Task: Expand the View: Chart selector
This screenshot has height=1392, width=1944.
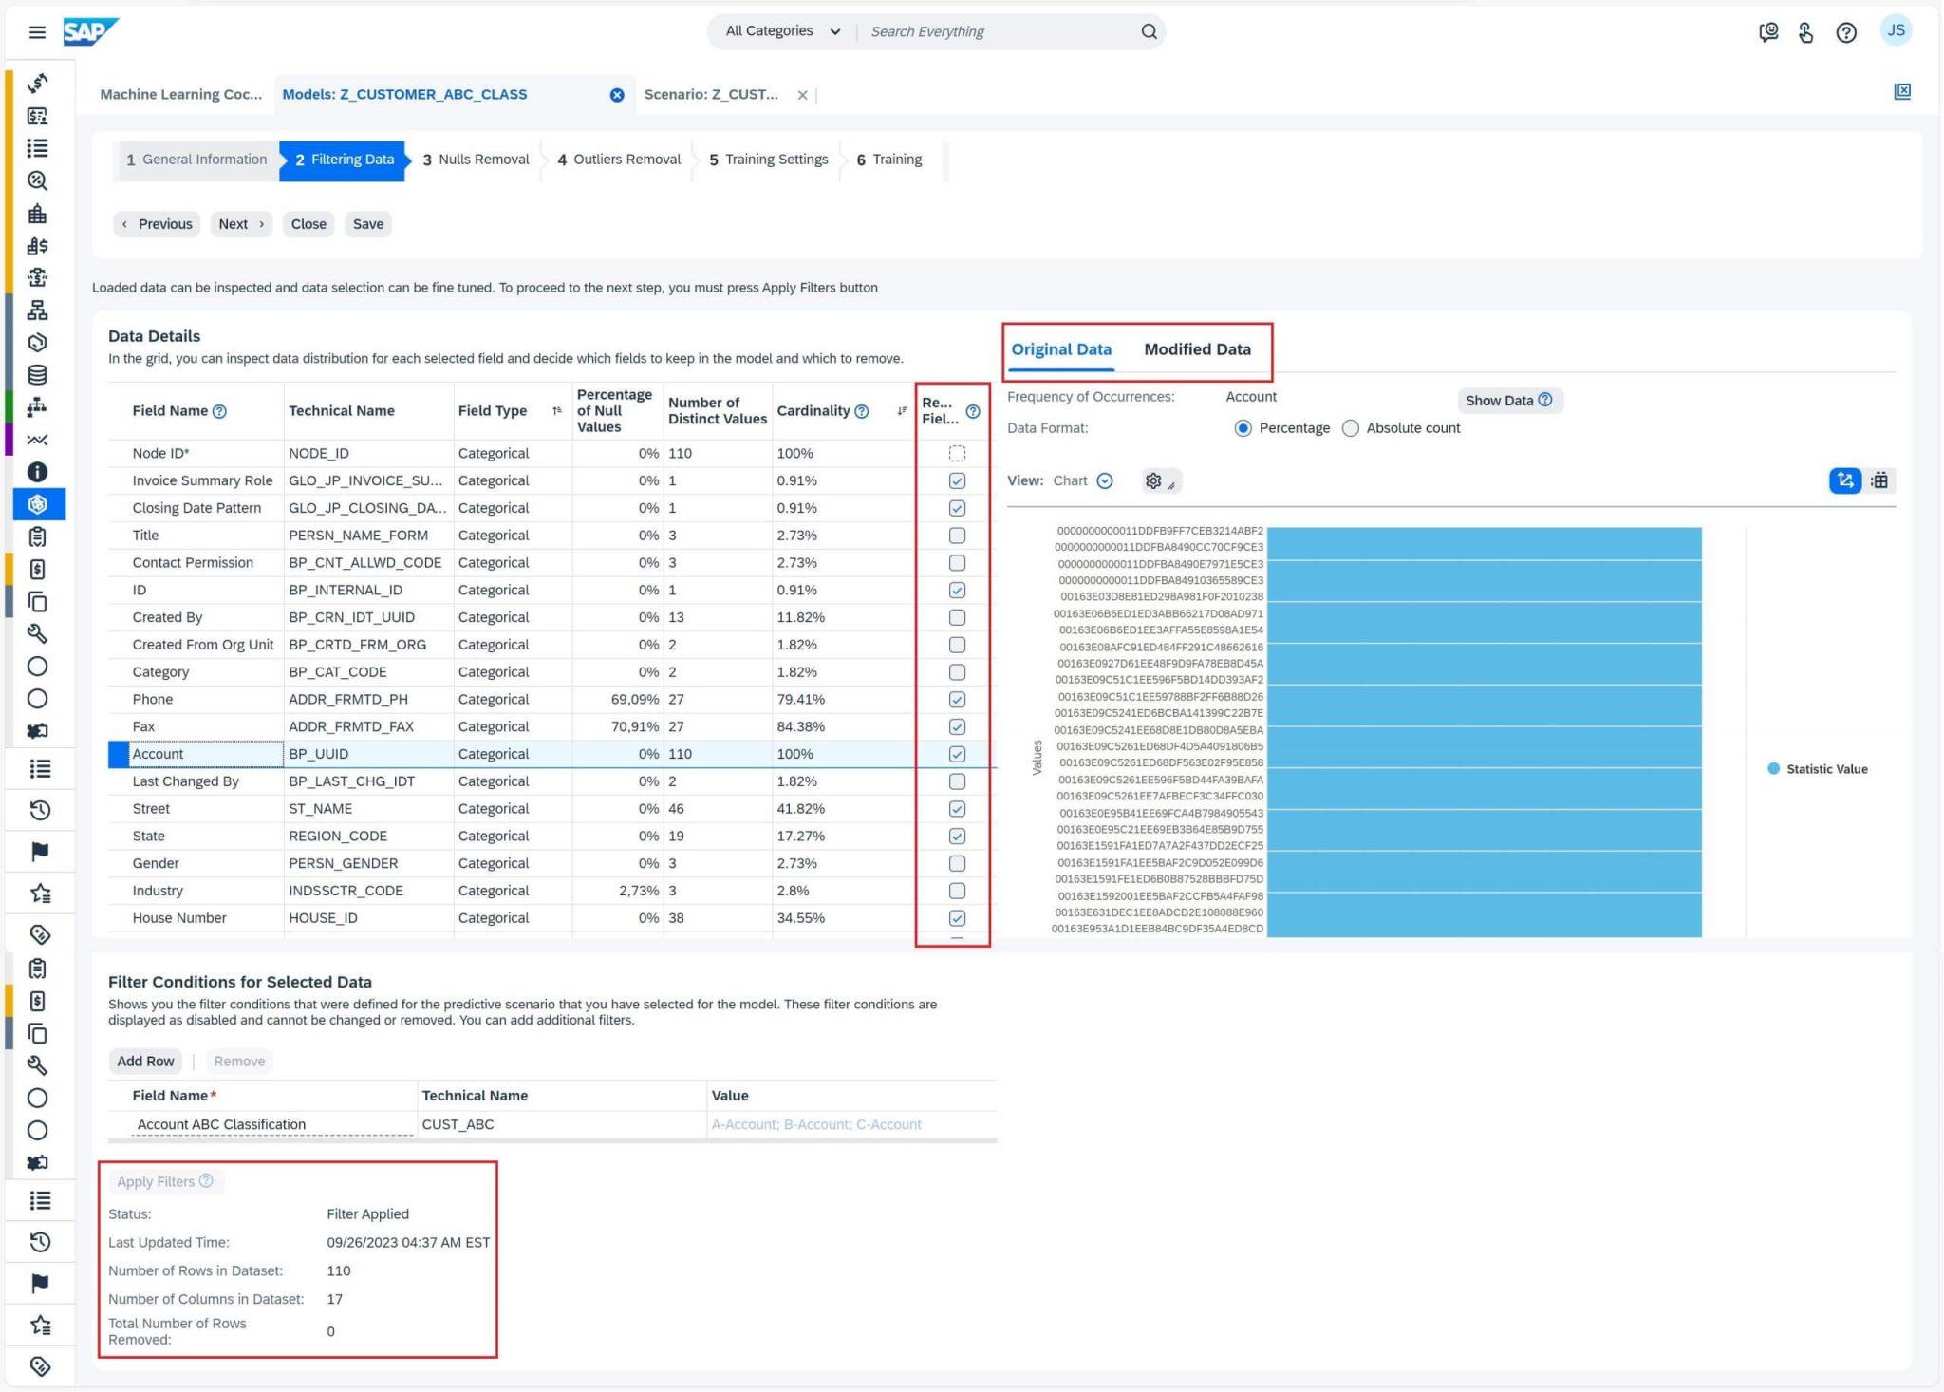Action: 1104,480
